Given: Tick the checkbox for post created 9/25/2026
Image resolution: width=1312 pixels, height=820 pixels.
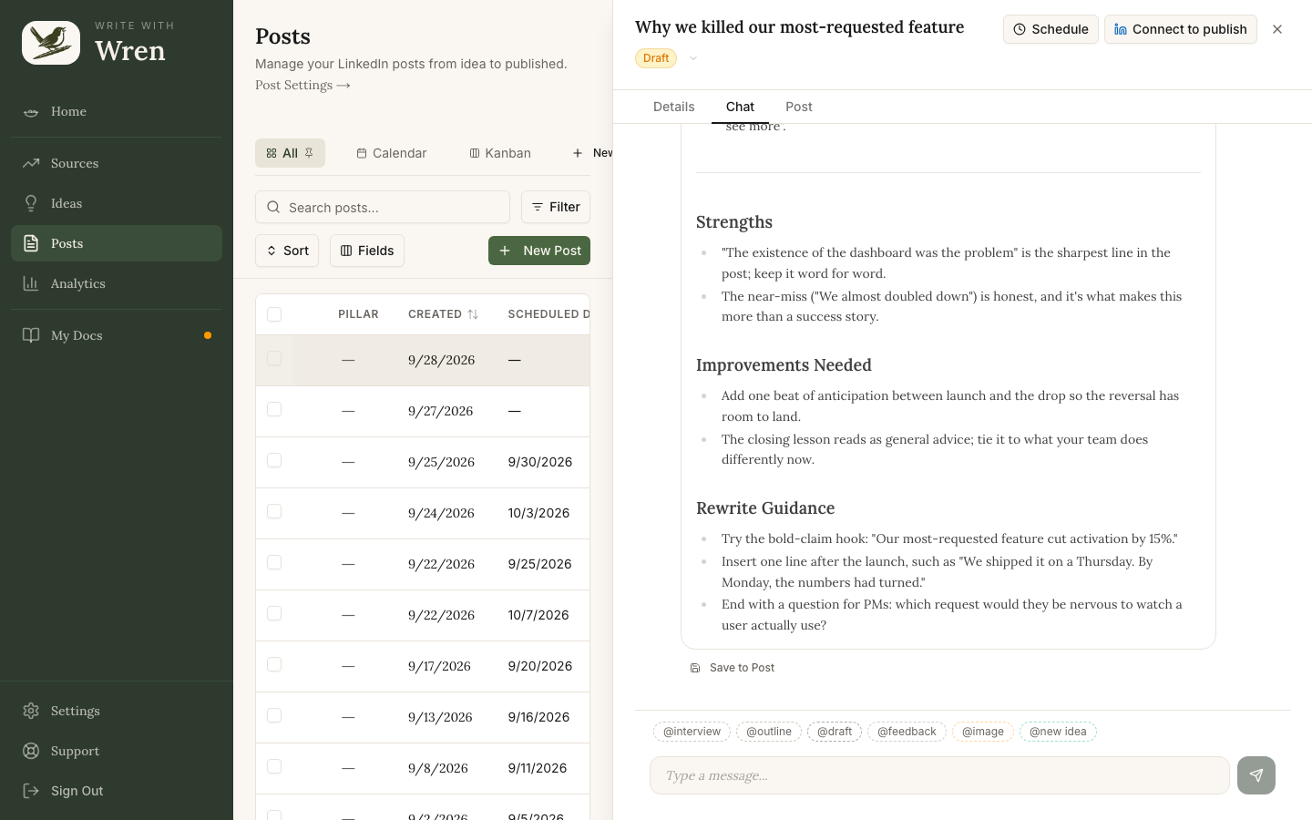Looking at the screenshot, I should 274,461.
